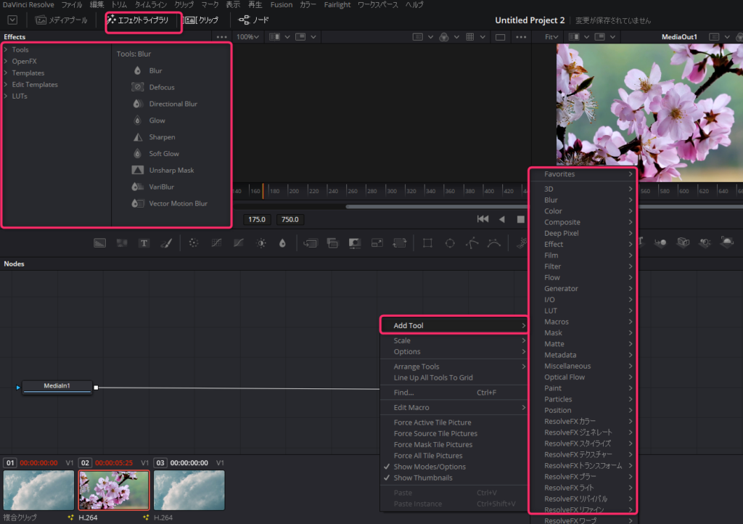Open the Favorites submenu
The width and height of the screenshot is (743, 524).
click(583, 174)
